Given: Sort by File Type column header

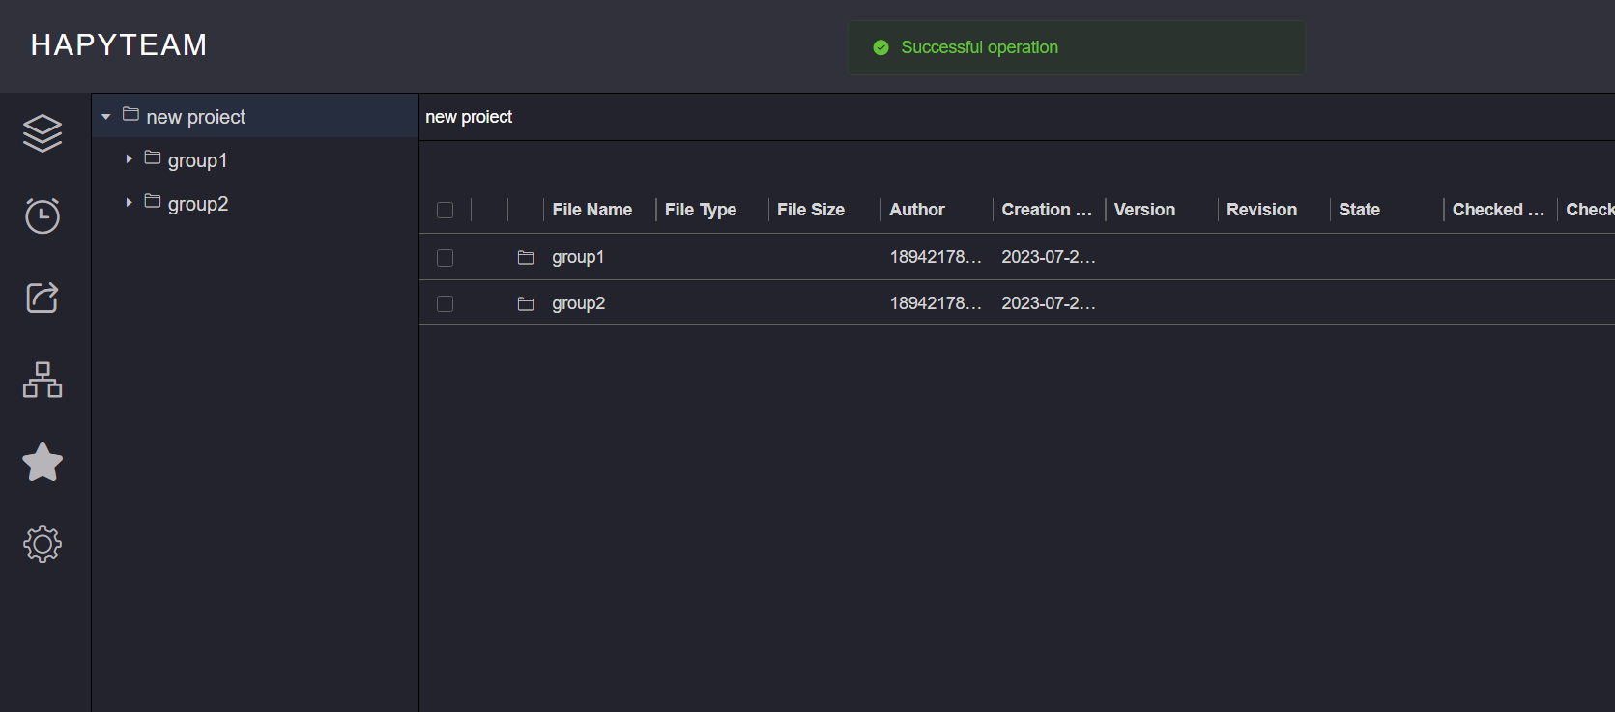Looking at the screenshot, I should click(701, 210).
